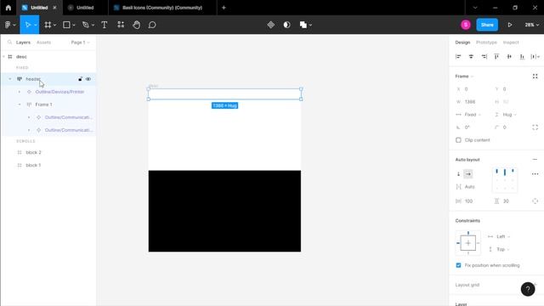Click the resize to fit icon
544x306 pixels.
point(535,76)
